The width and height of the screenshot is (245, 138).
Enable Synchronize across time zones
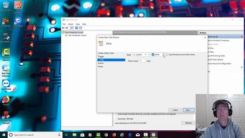tap(167, 54)
